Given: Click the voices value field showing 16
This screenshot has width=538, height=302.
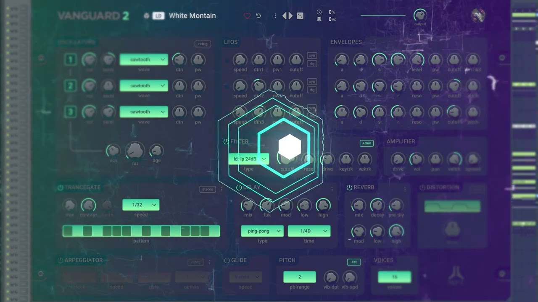Looking at the screenshot, I should [394, 277].
